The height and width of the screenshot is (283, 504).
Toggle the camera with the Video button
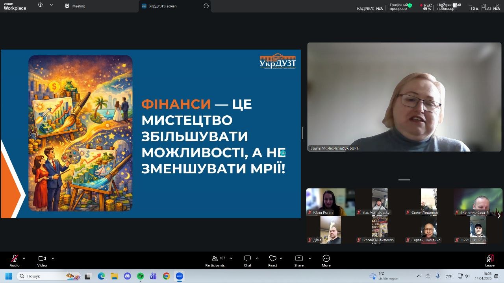pos(42,259)
